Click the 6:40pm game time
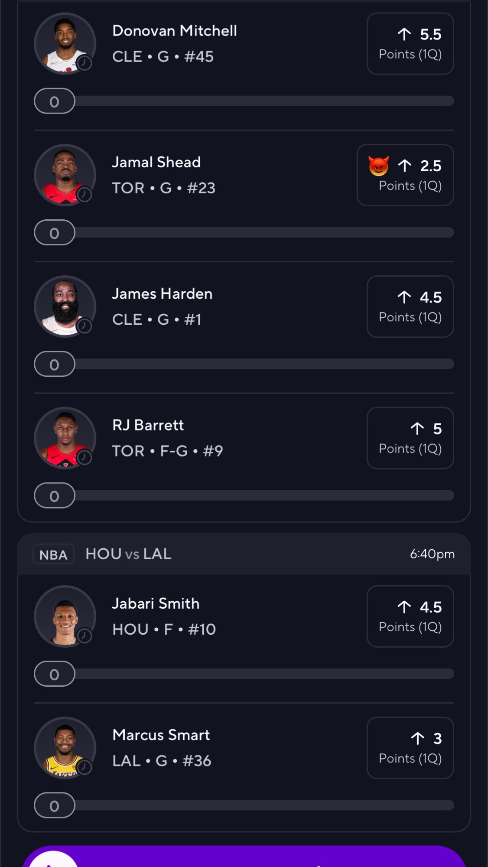 432,554
